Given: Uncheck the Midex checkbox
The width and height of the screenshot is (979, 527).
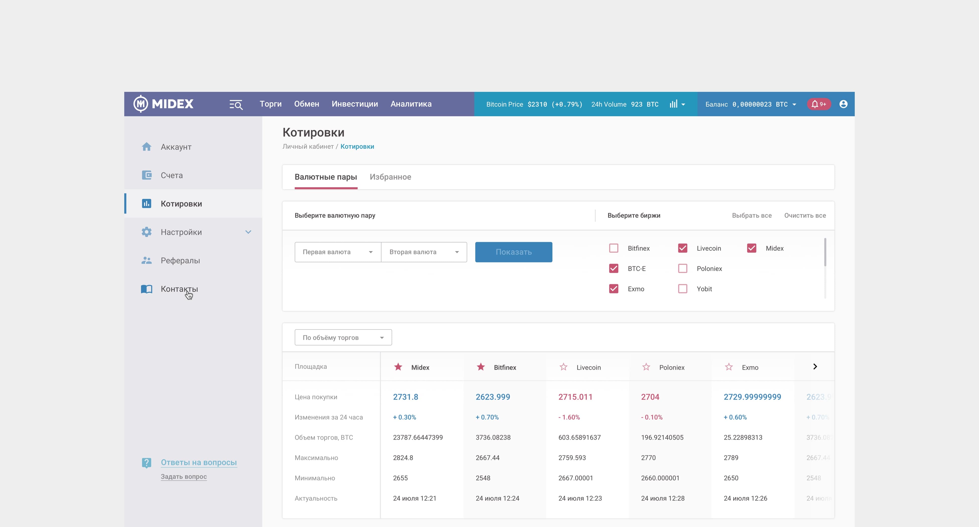Looking at the screenshot, I should tap(751, 248).
